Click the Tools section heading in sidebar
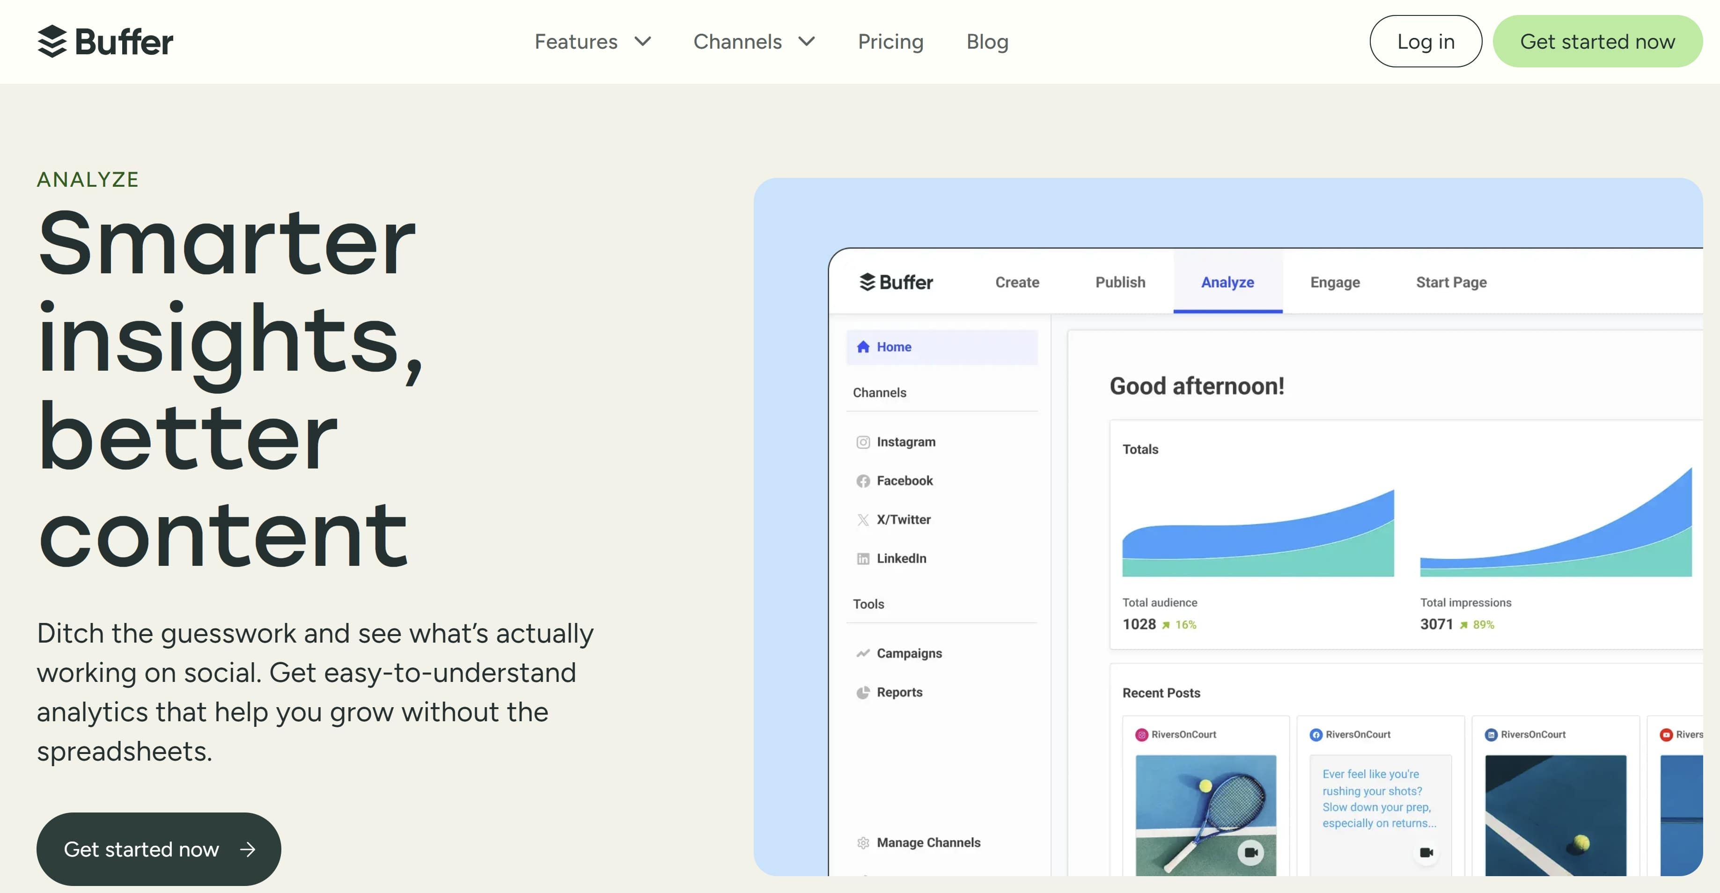This screenshot has height=893, width=1720. (868, 604)
